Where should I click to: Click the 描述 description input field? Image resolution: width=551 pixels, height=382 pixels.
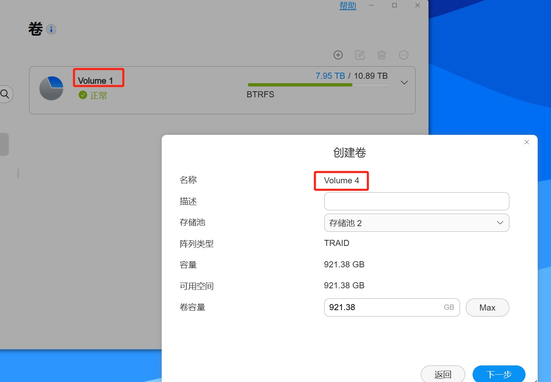(416, 201)
